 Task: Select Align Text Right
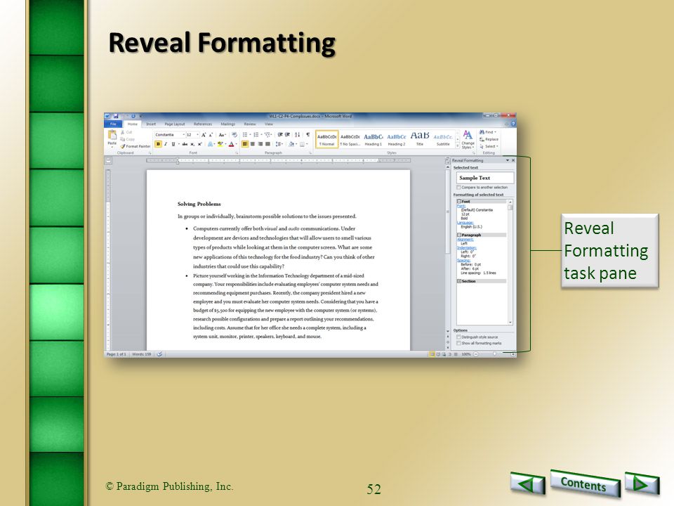[260, 144]
